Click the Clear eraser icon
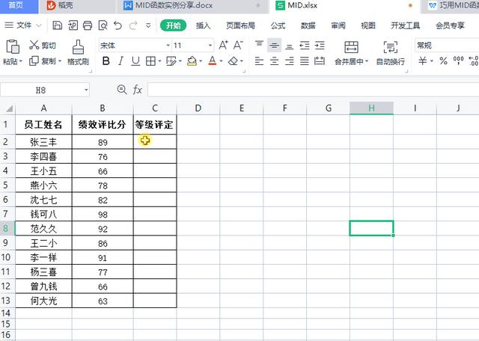 point(234,61)
